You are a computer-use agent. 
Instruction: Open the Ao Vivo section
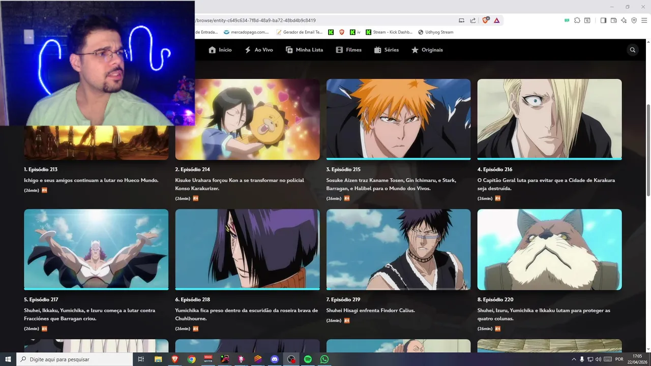pos(259,50)
